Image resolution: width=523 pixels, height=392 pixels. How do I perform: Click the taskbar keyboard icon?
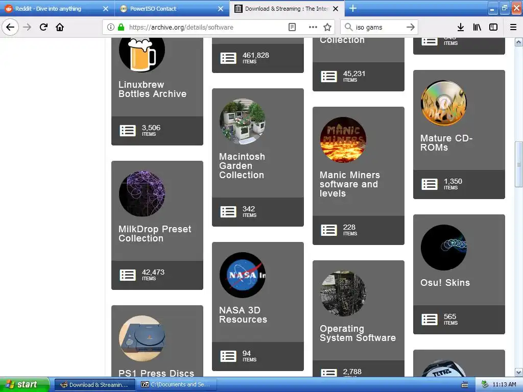tap(465, 385)
